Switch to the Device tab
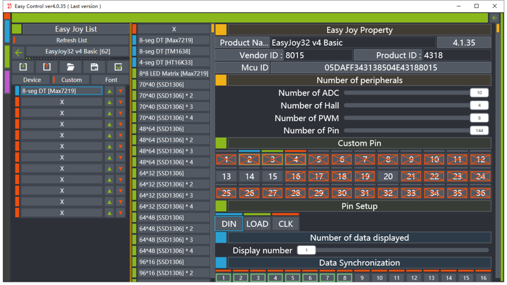Viewport: 507px width, 285px height. [32, 80]
